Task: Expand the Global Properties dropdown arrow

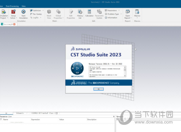Action: coord(63,18)
